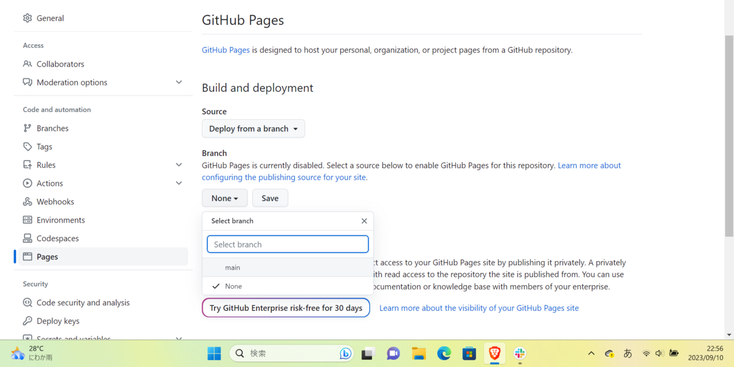Open Codespaces settings page
Viewport: 734px width, 367px height.
(x=57, y=238)
